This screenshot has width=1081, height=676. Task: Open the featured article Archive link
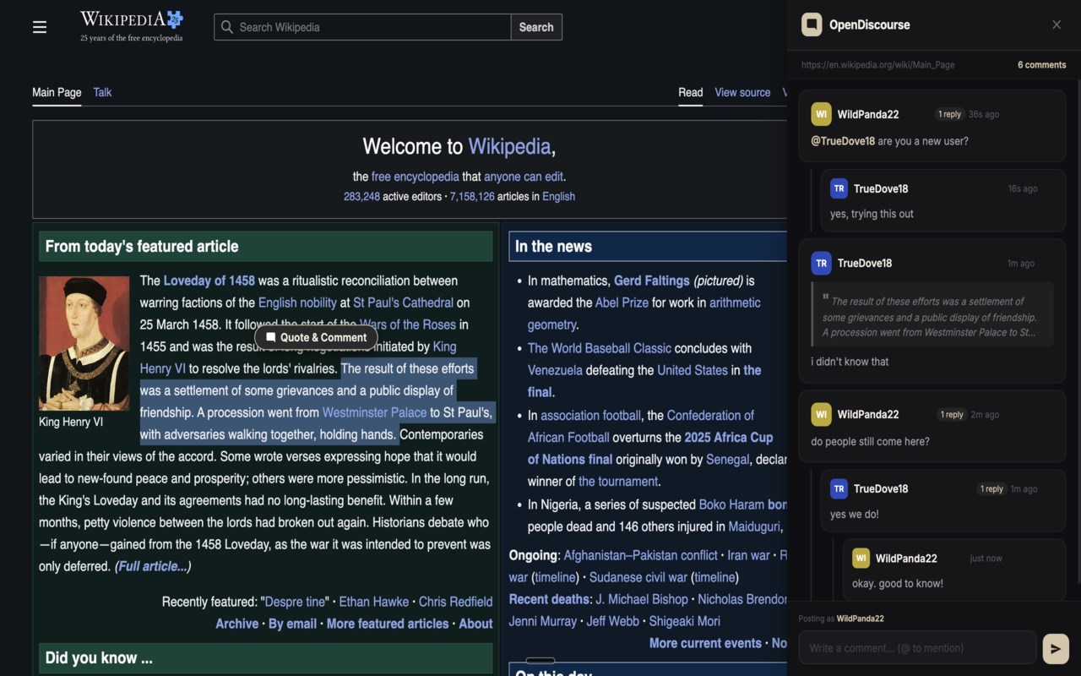(236, 624)
